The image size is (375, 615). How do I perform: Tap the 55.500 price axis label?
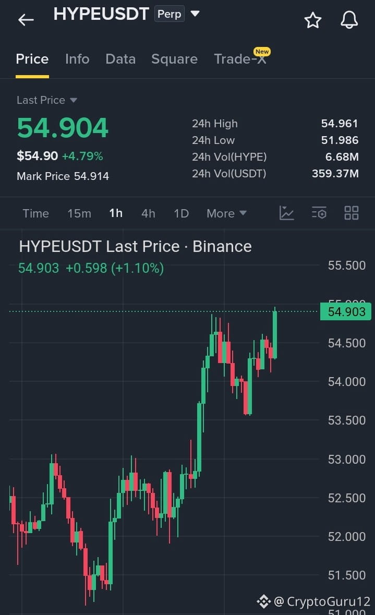point(347,266)
